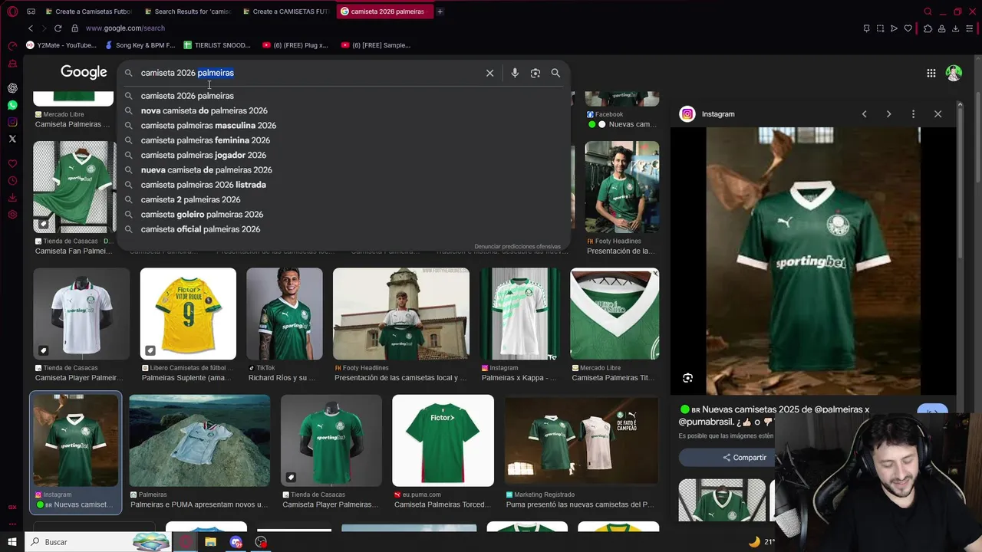Open white Camiseta Player Palmeiras thumbnail
Screen dimensions: 982x552
coord(81,314)
